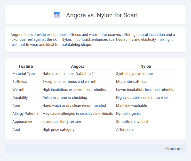Select the cell High insulation, excellent heat retention
The height and width of the screenshot is (161, 191).
coord(75,90)
